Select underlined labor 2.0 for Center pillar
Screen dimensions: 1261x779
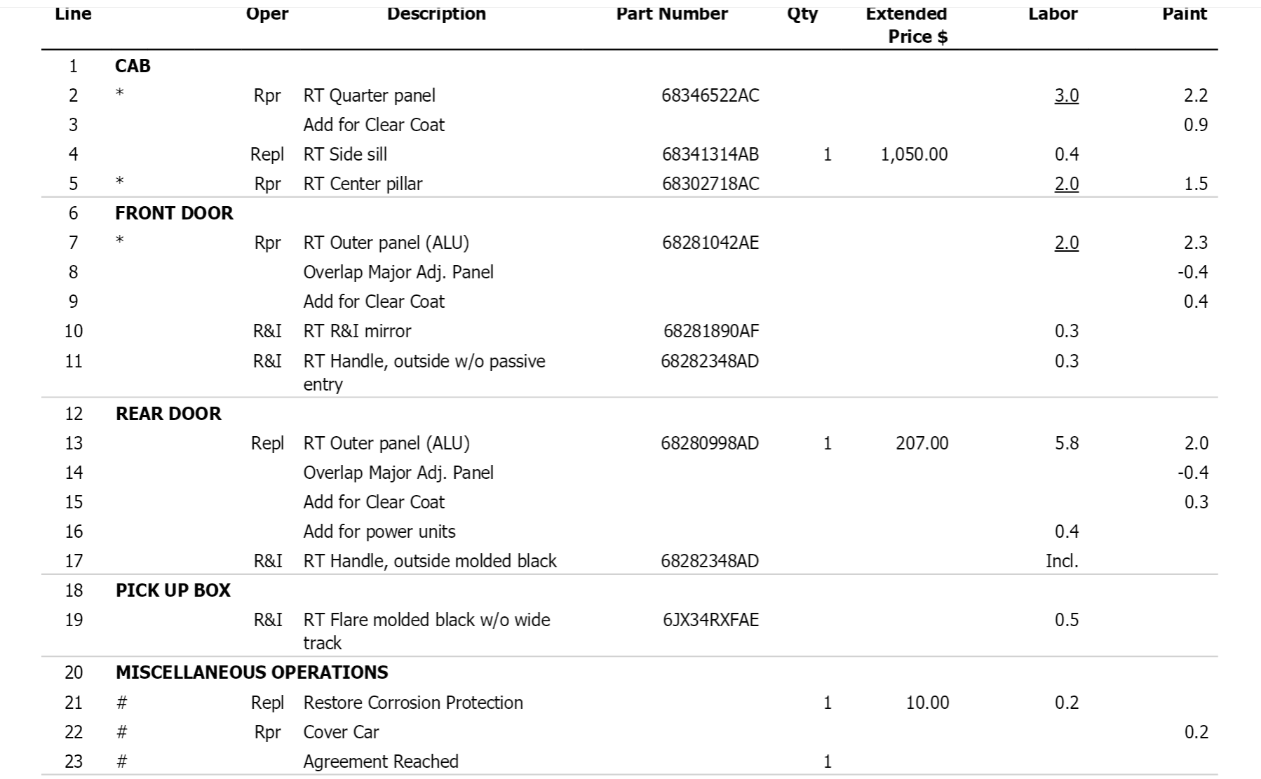click(x=1066, y=184)
